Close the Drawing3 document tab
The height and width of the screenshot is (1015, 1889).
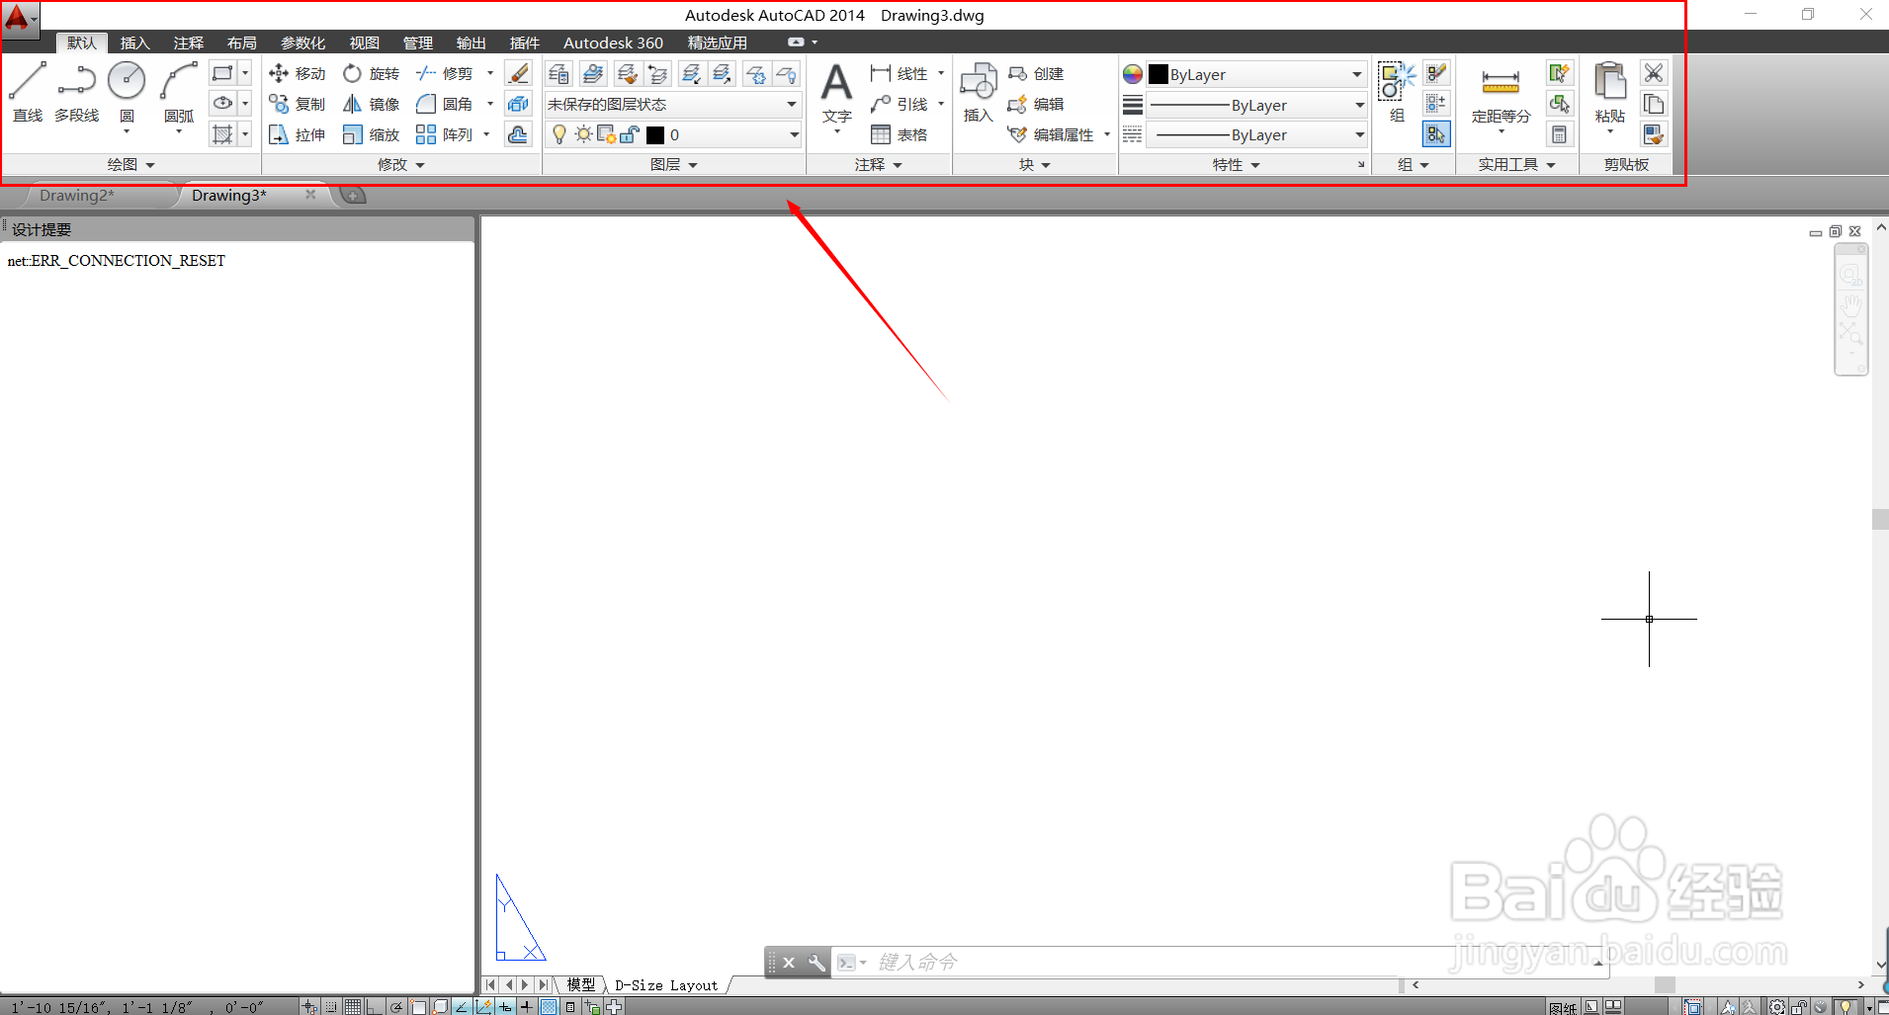pos(310,195)
